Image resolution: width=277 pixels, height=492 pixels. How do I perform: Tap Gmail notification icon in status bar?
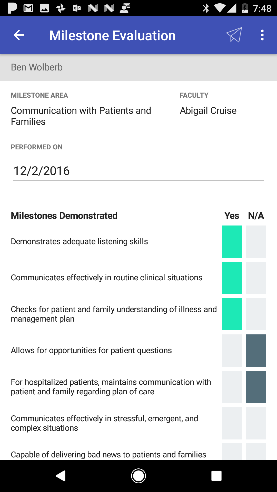(28, 8)
